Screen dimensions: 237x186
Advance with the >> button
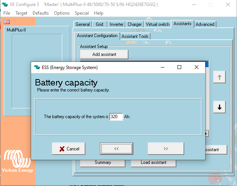166,148
